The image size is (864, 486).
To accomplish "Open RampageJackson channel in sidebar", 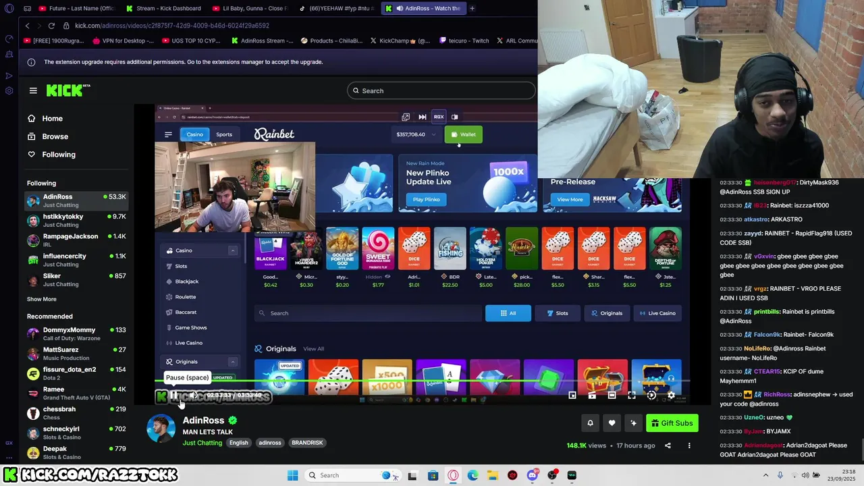I will [x=76, y=240].
